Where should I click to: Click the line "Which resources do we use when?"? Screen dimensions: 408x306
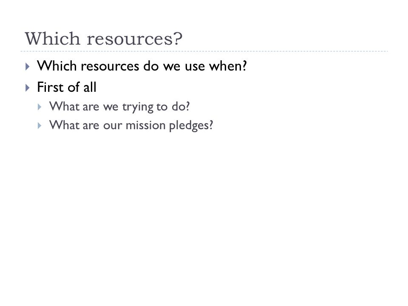tap(142, 66)
